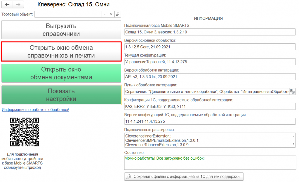299x182 pixels.
Task: Click the Подключенная база Mobile SMARTS field
Action: [x=210, y=32]
